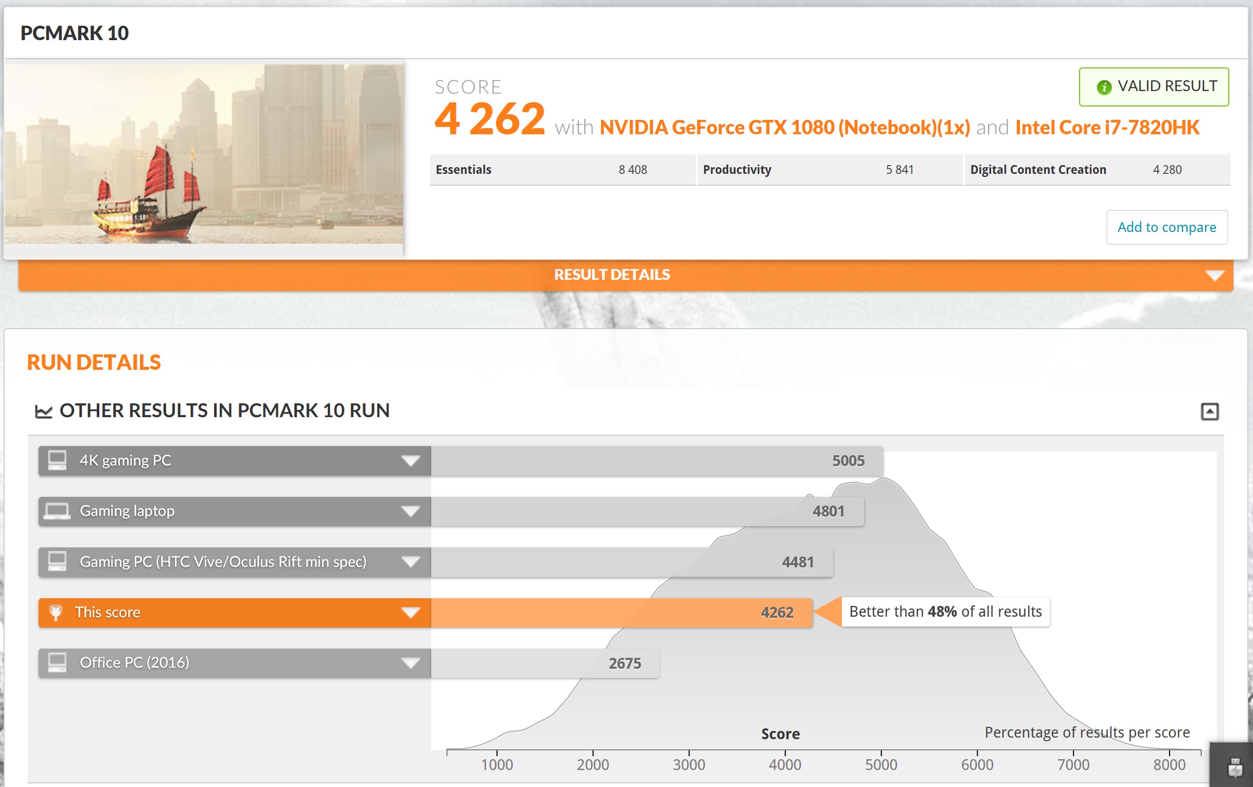Select the Essentials score cell

(x=562, y=170)
